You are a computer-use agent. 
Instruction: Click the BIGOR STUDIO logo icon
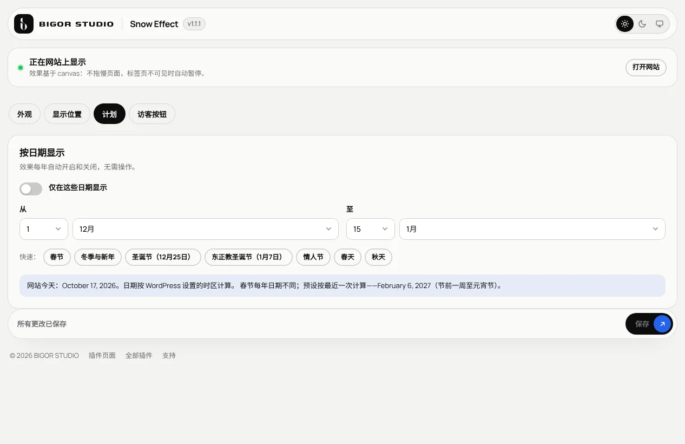[x=24, y=24]
